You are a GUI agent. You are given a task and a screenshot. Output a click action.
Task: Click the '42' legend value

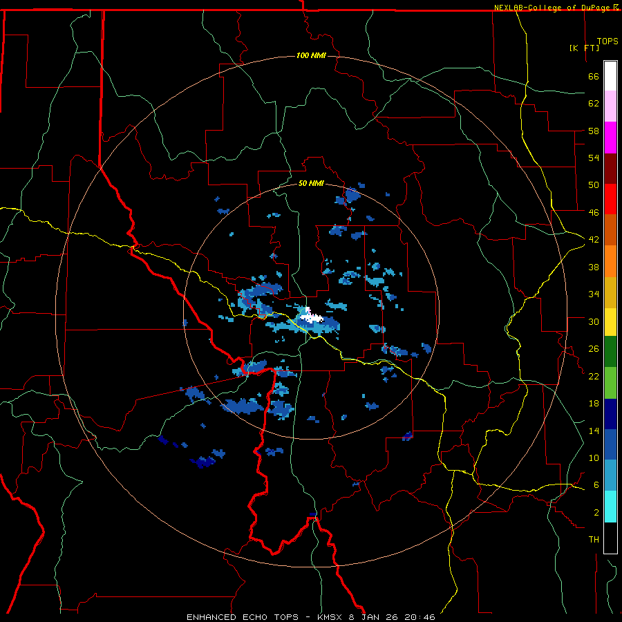tap(594, 239)
